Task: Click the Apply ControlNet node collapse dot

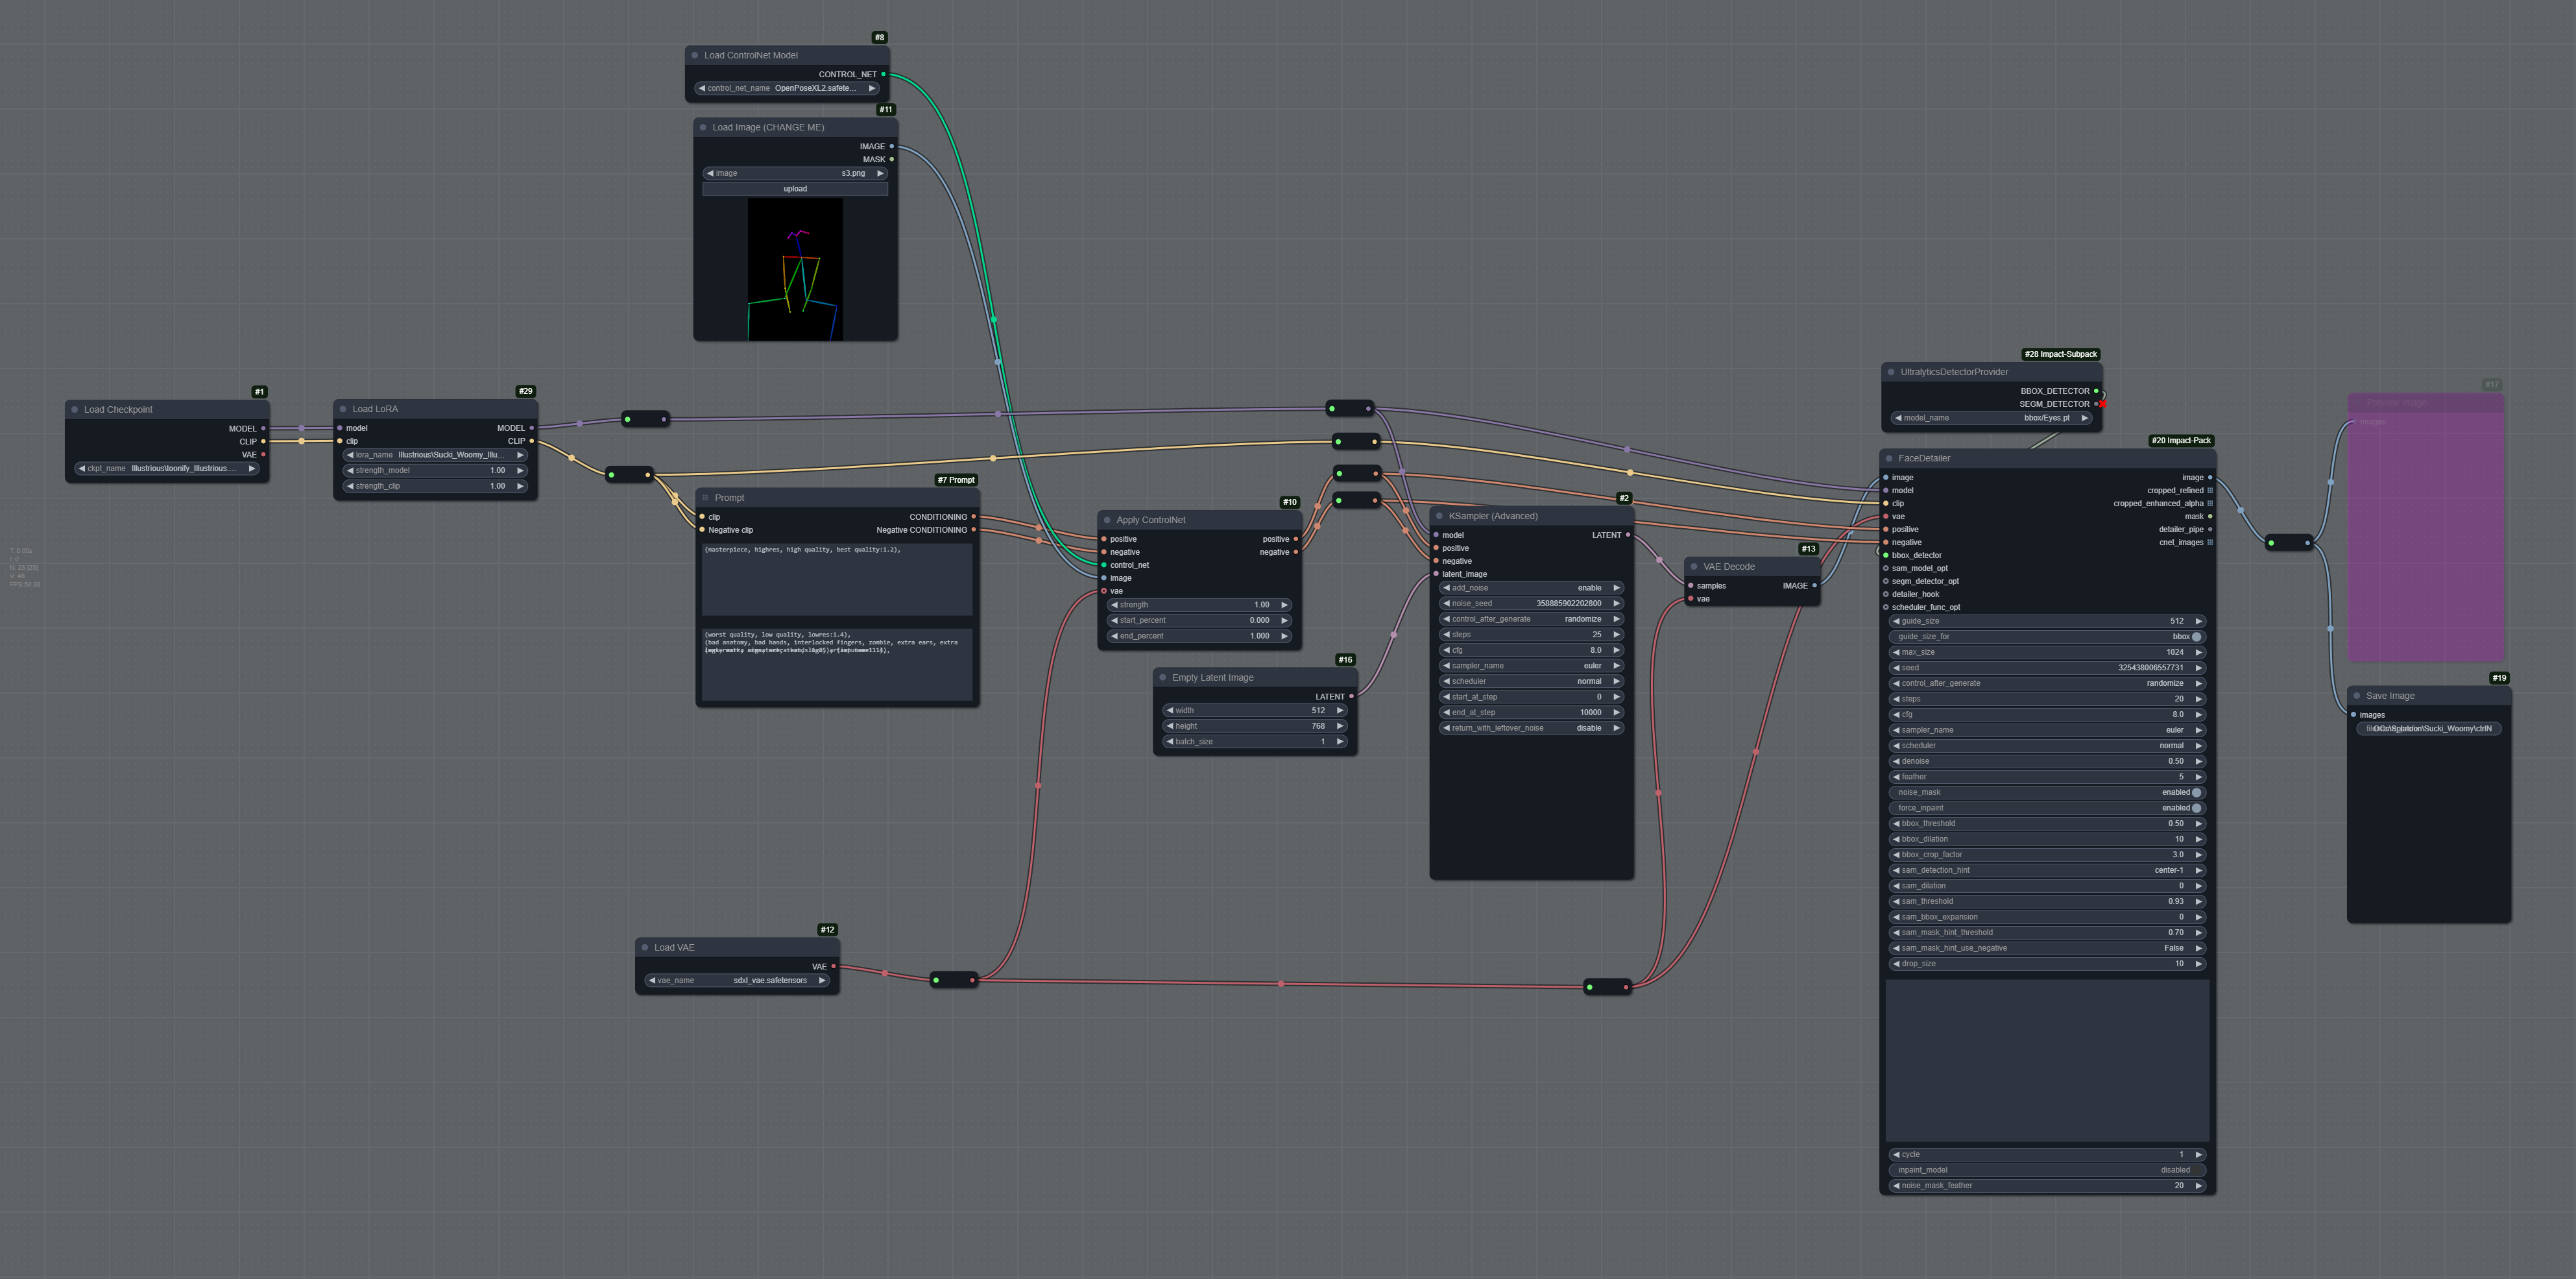Action: click(1107, 520)
